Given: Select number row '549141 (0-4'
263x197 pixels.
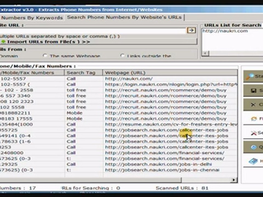Looking at the screenshot, I should click(x=15, y=136).
